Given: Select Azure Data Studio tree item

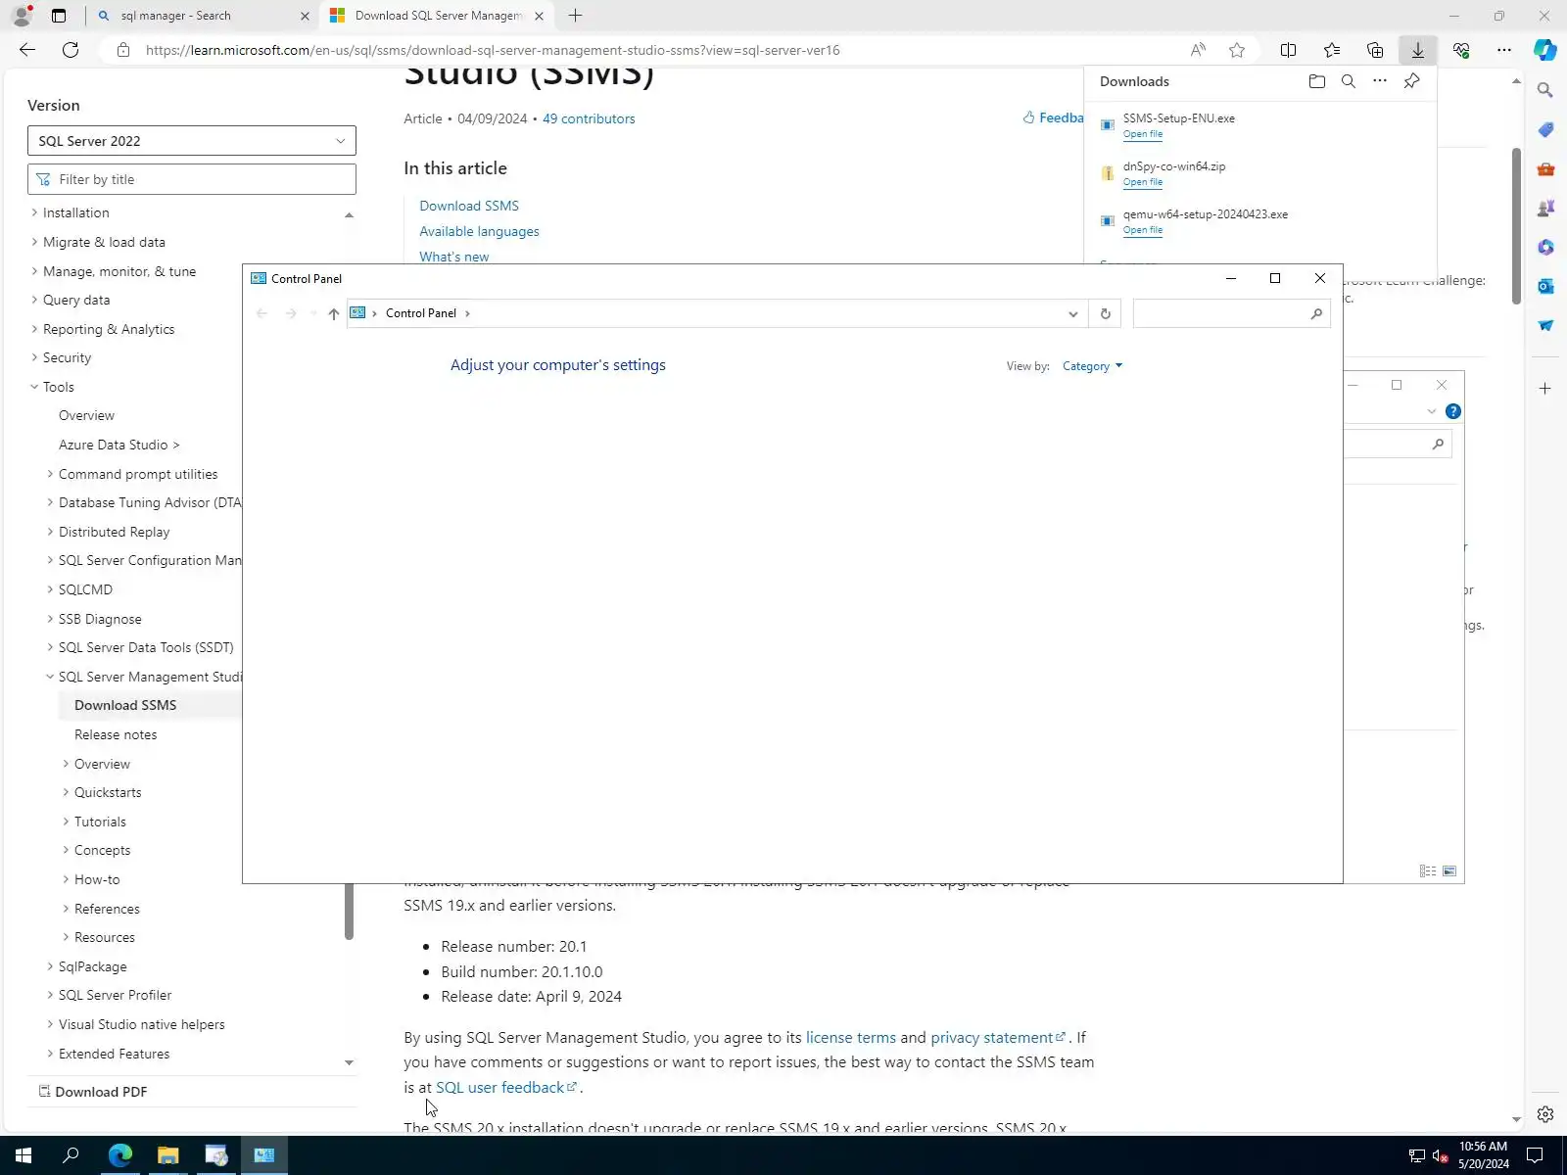Looking at the screenshot, I should (x=119, y=445).
